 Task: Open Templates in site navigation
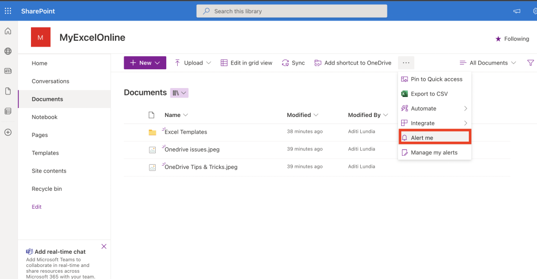(45, 153)
